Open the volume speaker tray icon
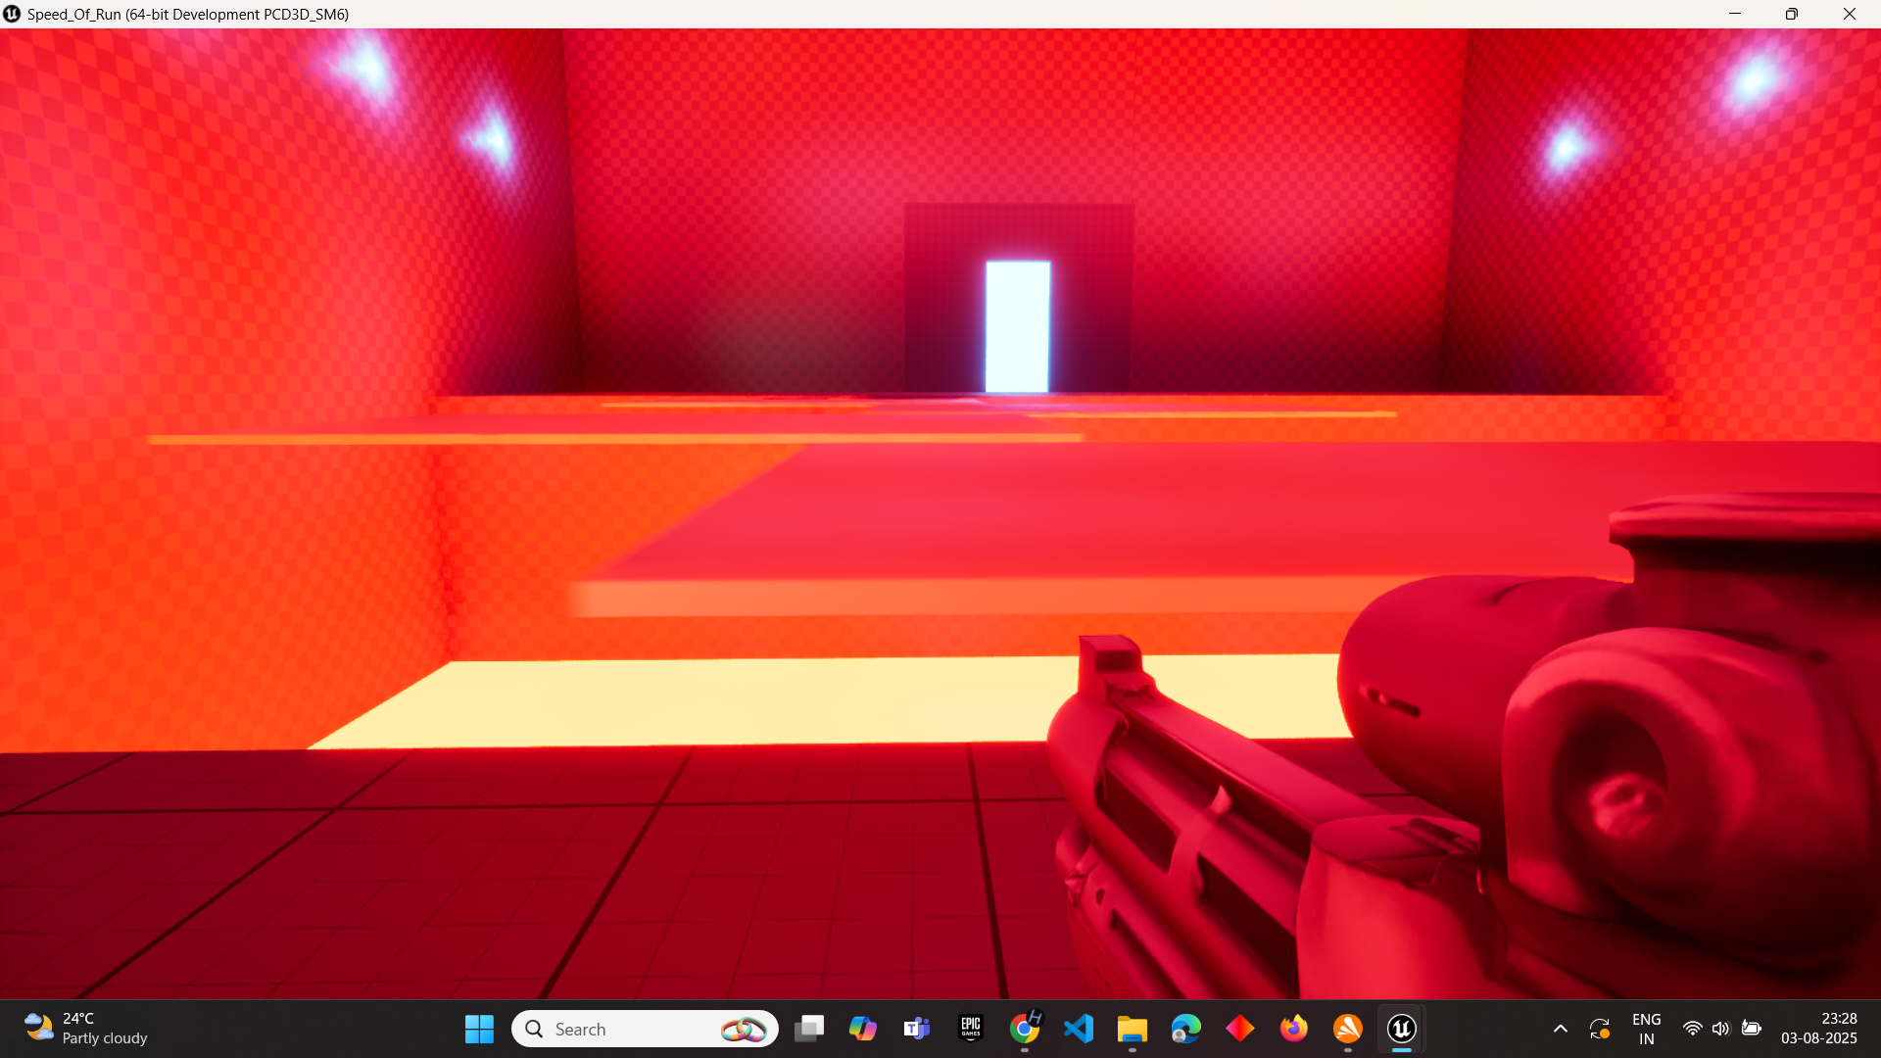Screen dimensions: 1881x1058 pos(1721,1029)
